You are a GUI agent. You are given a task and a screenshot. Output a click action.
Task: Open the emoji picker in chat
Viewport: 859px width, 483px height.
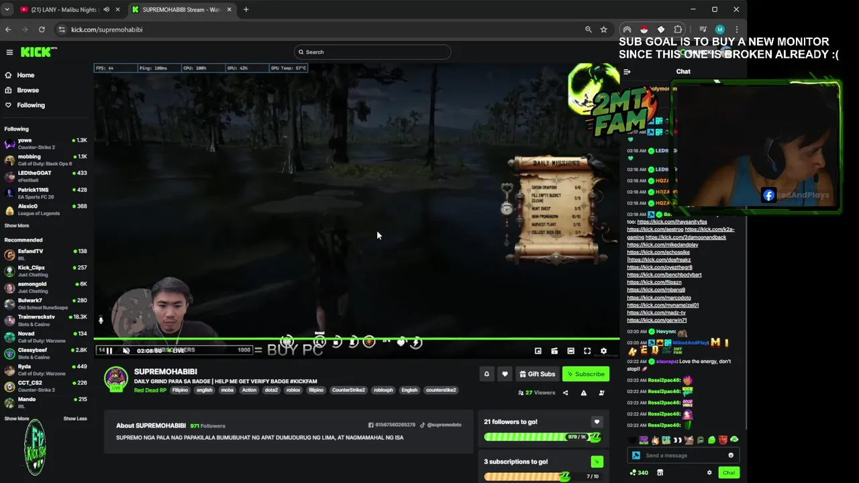[731, 455]
